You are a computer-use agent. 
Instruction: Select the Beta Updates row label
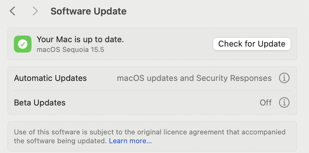[x=40, y=103]
